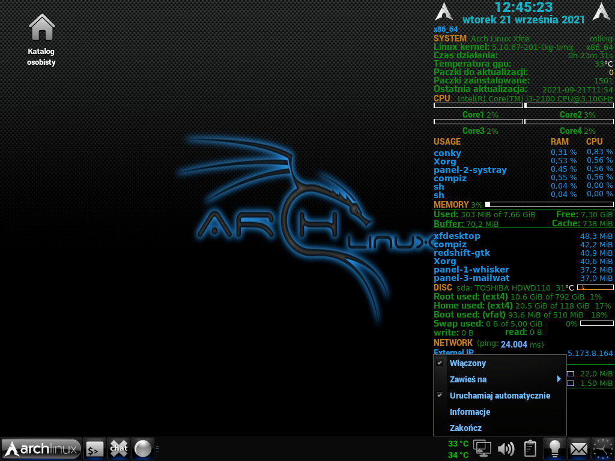Open the Katalog osobisty home folder icon
Screen dimensions: 615x461
41,40
